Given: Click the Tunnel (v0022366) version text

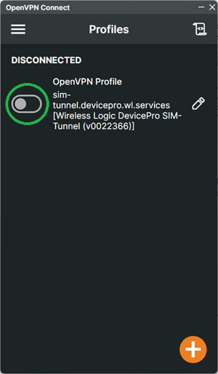Looking at the screenshot, I should pos(94,126).
